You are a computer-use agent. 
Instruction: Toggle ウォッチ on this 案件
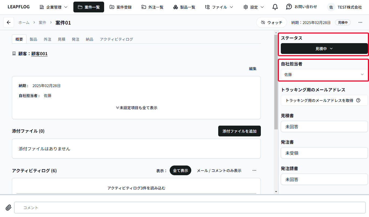pyautogui.click(x=271, y=22)
